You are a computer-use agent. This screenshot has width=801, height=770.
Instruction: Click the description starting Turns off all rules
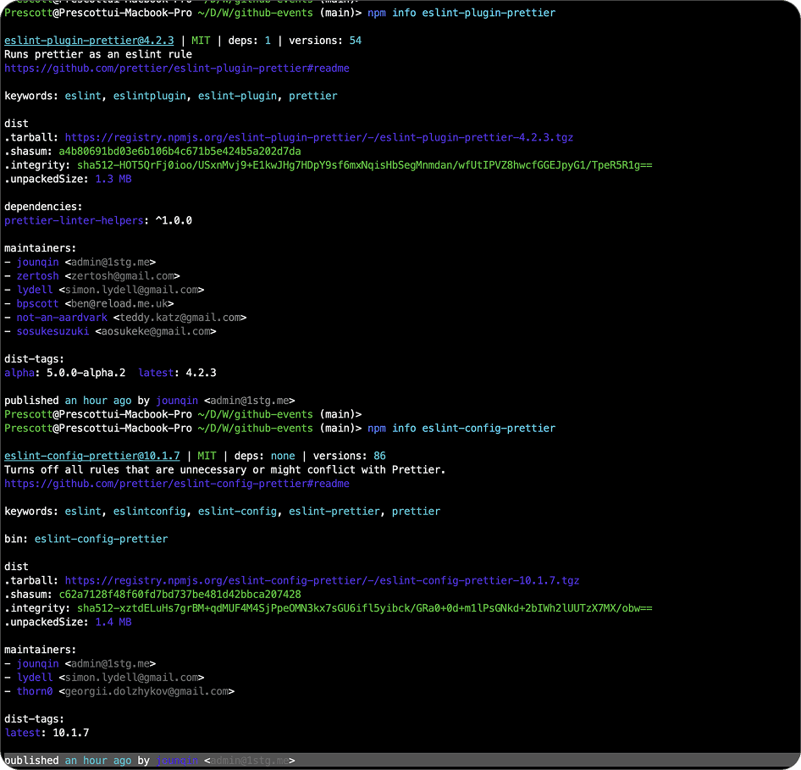tap(224, 469)
